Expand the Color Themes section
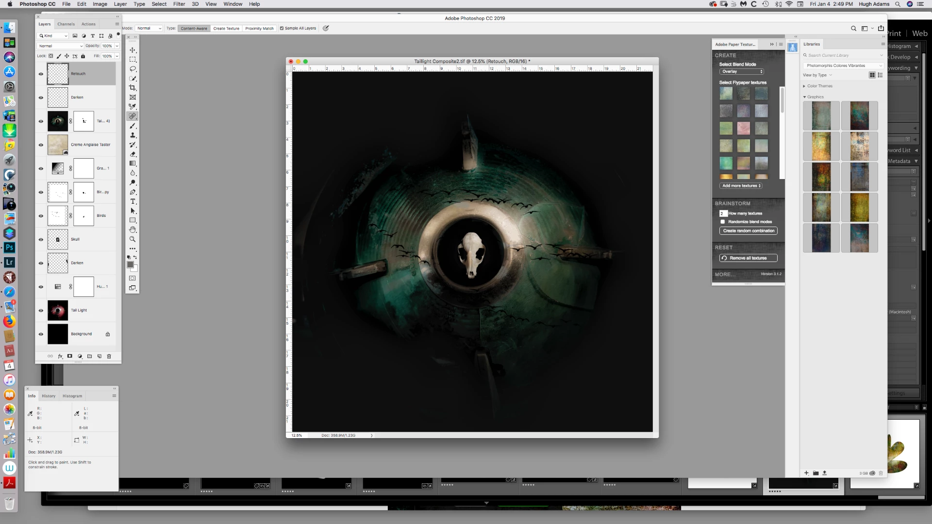The height and width of the screenshot is (524, 932). (804, 86)
